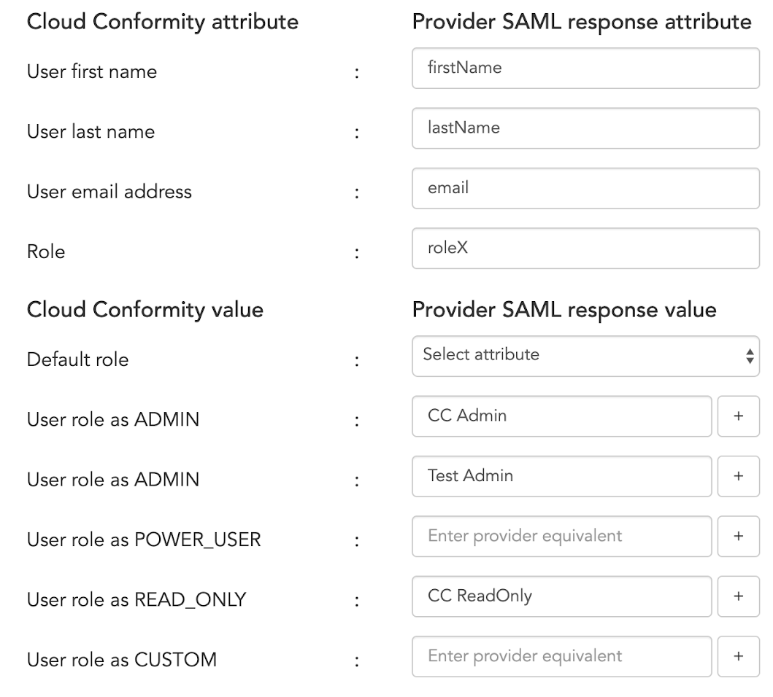Edit the CC Admin value field
The width and height of the screenshot is (773, 697).
pyautogui.click(x=561, y=416)
